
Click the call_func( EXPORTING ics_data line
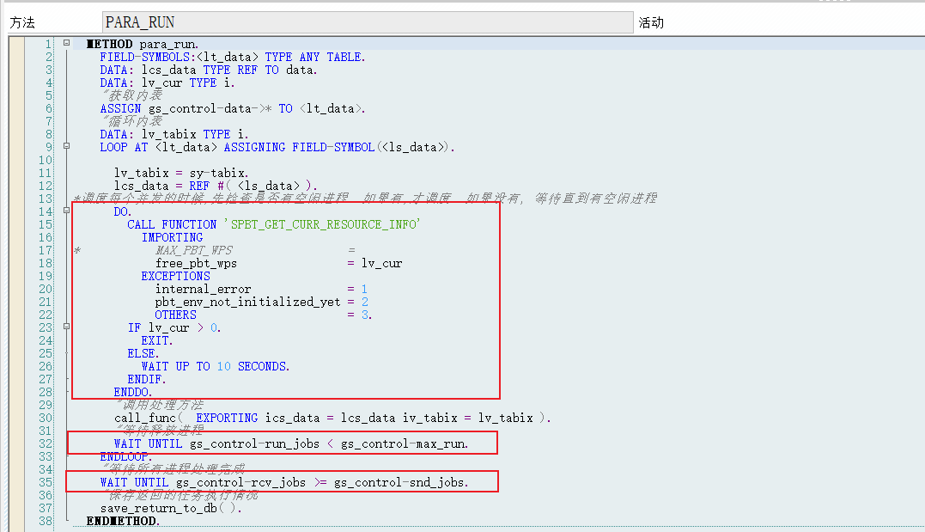pyautogui.click(x=332, y=418)
